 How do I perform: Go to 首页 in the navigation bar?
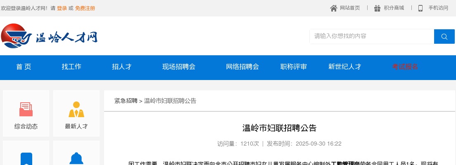(x=24, y=67)
